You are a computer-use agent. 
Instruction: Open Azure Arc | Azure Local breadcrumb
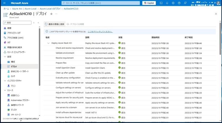24,9
